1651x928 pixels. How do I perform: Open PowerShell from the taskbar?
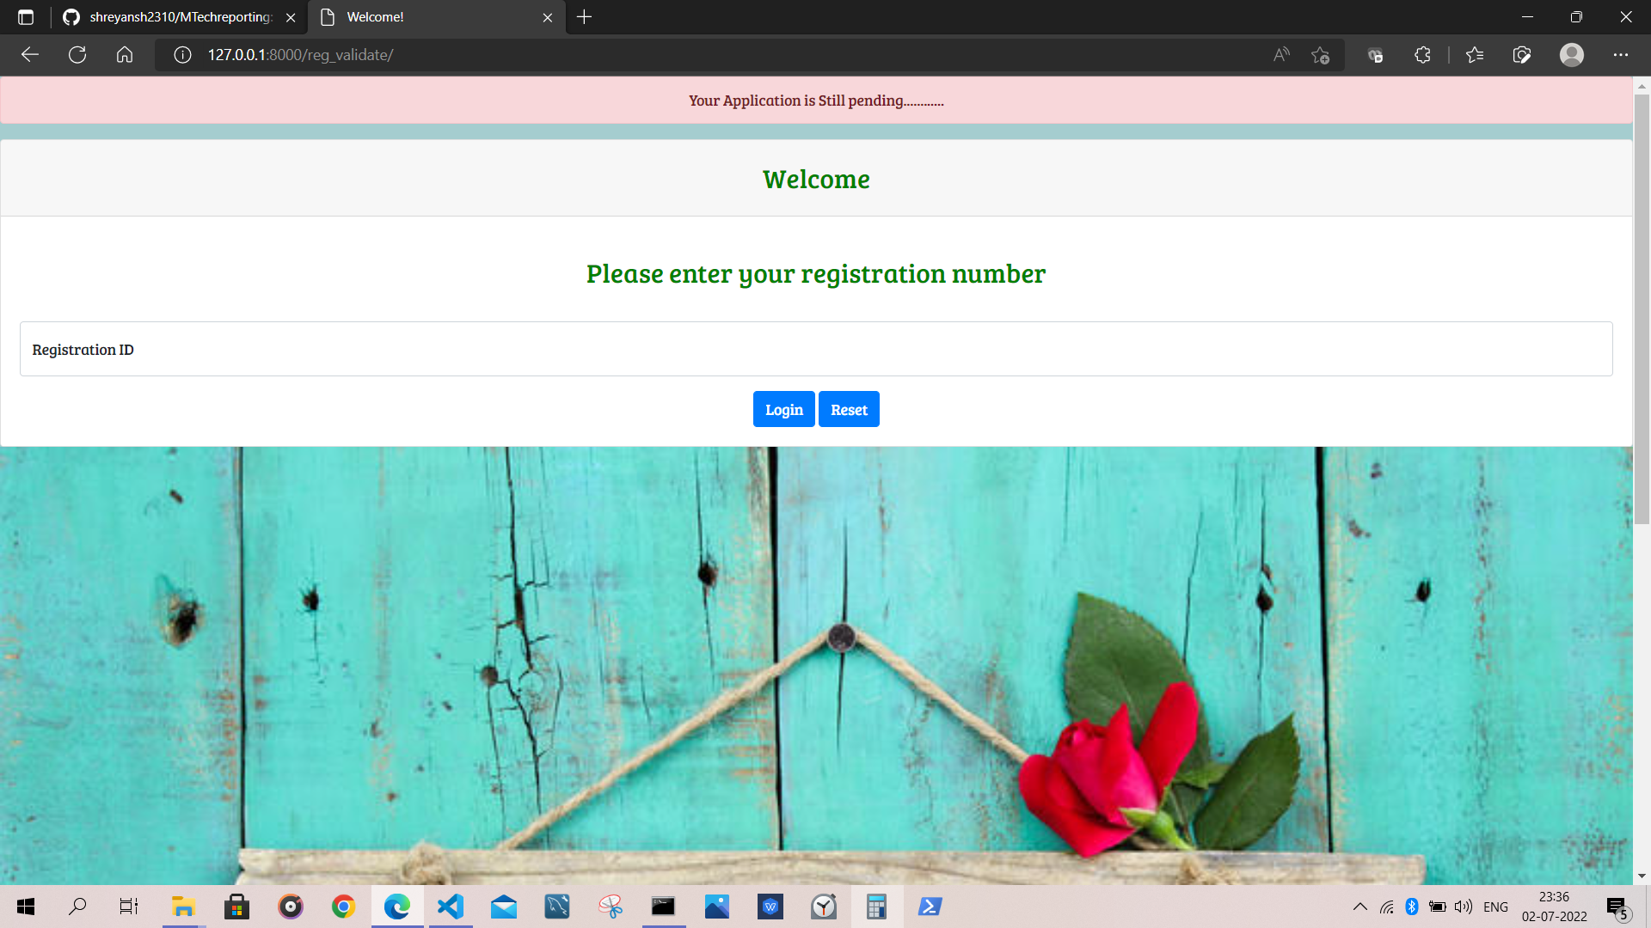tap(930, 907)
